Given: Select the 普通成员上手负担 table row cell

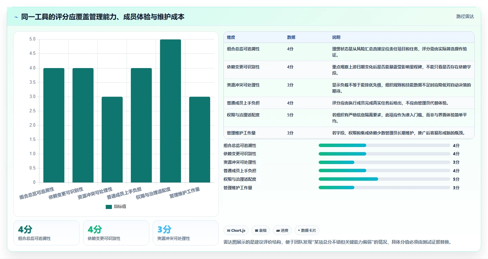Looking at the screenshot, I should tap(243, 103).
